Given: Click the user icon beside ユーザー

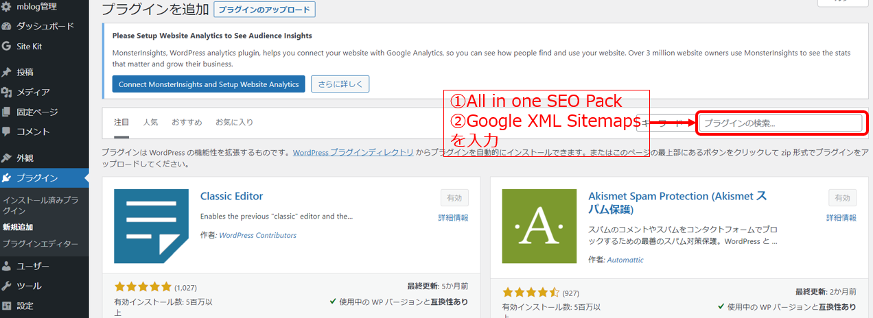Looking at the screenshot, I should (x=7, y=266).
